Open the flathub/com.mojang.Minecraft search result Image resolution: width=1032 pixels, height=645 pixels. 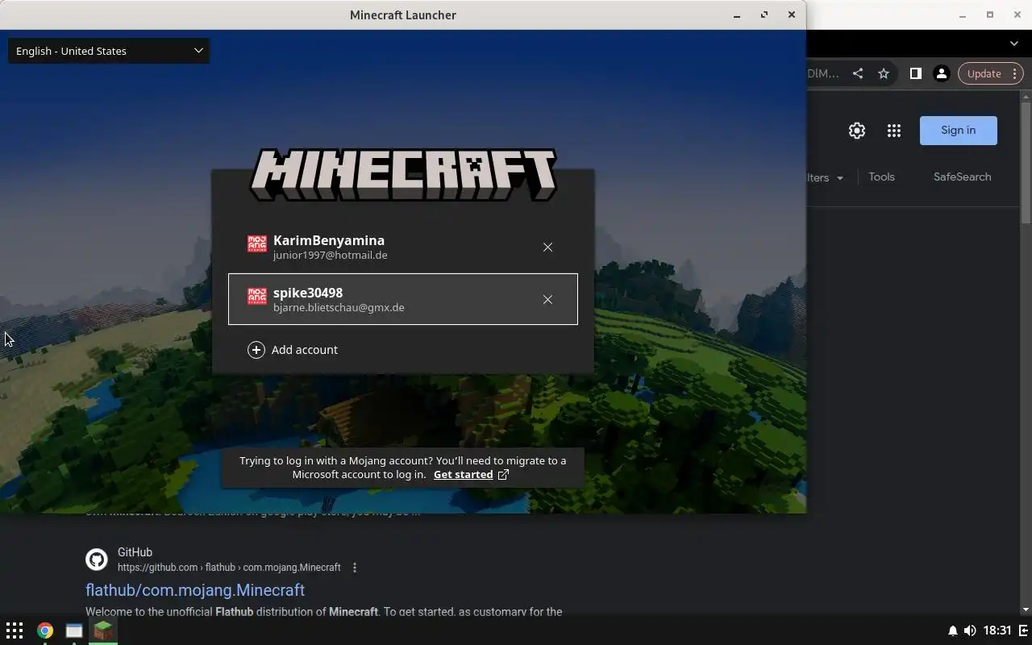[x=195, y=590]
